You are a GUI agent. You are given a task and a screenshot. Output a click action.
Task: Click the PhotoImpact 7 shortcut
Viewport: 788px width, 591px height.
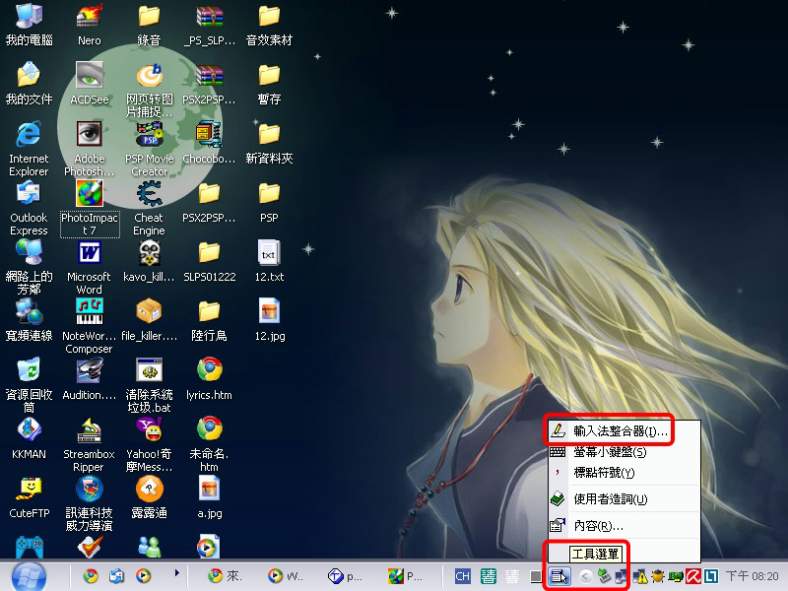click(90, 209)
